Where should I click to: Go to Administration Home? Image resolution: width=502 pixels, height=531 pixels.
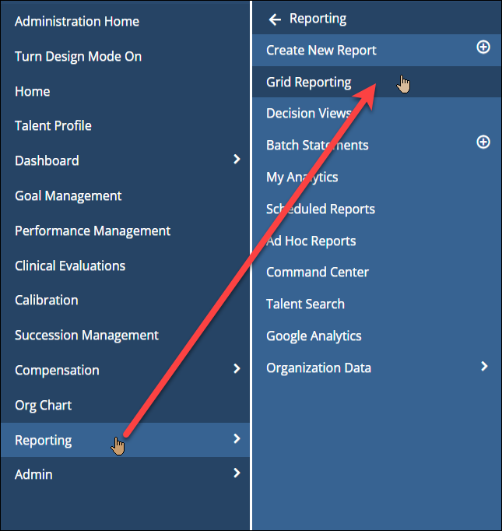tap(77, 21)
